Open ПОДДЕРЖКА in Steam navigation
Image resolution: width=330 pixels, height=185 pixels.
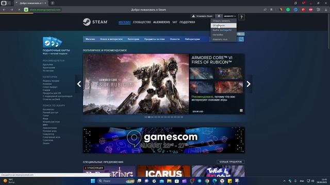point(187,22)
